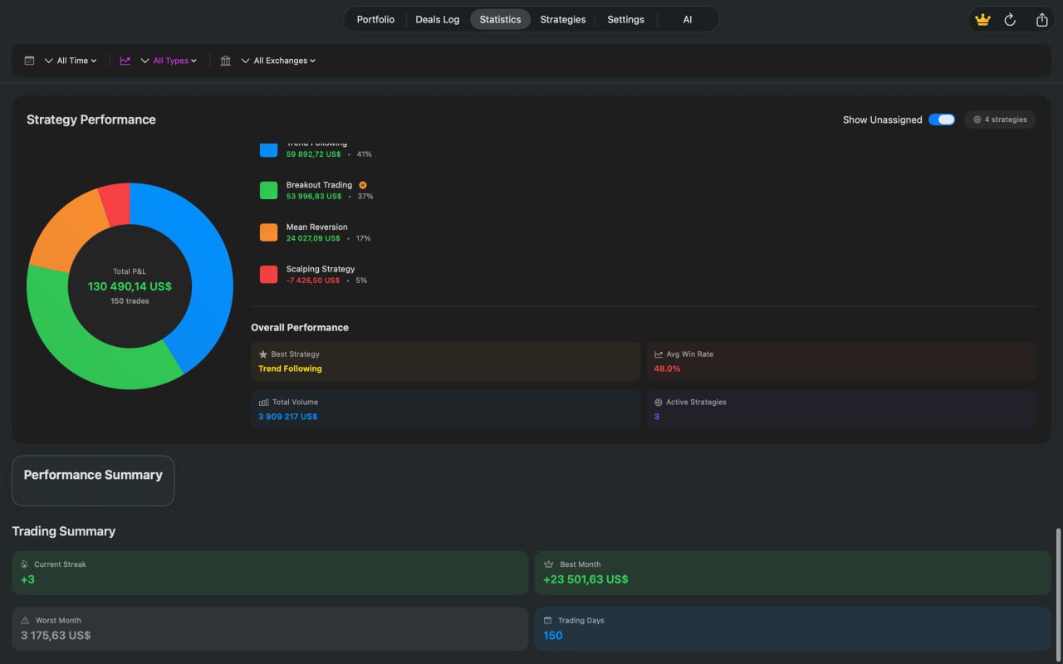Click the purple chart type icon
Screen dimensions: 1063x664
pyautogui.click(x=125, y=61)
